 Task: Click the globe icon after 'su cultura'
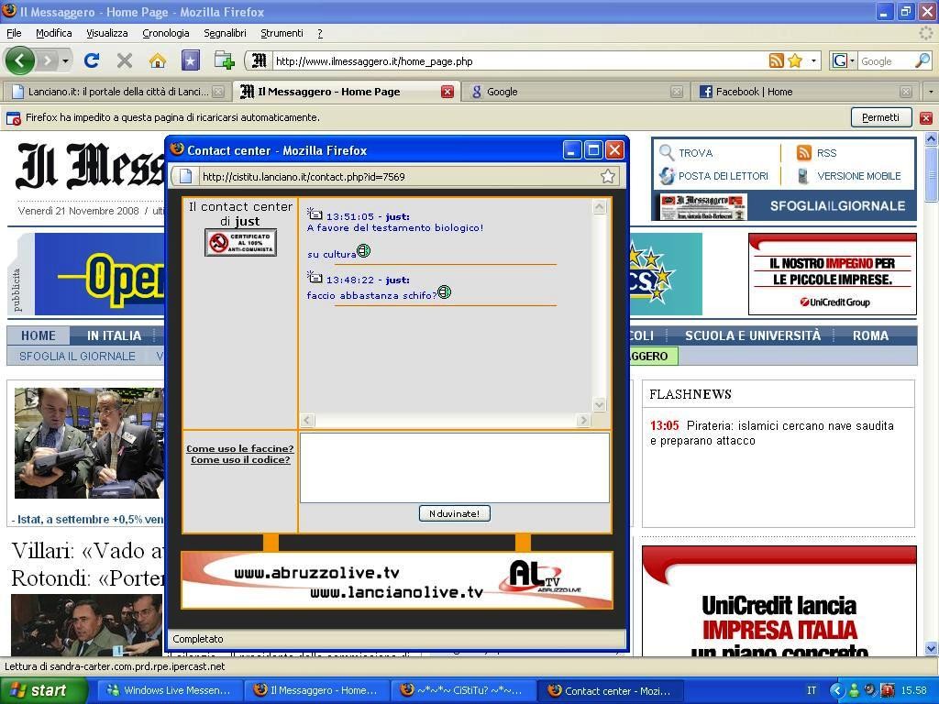click(363, 251)
